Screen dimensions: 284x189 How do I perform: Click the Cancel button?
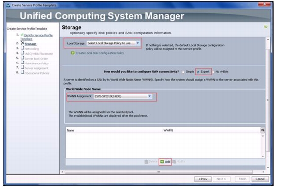[260, 179]
